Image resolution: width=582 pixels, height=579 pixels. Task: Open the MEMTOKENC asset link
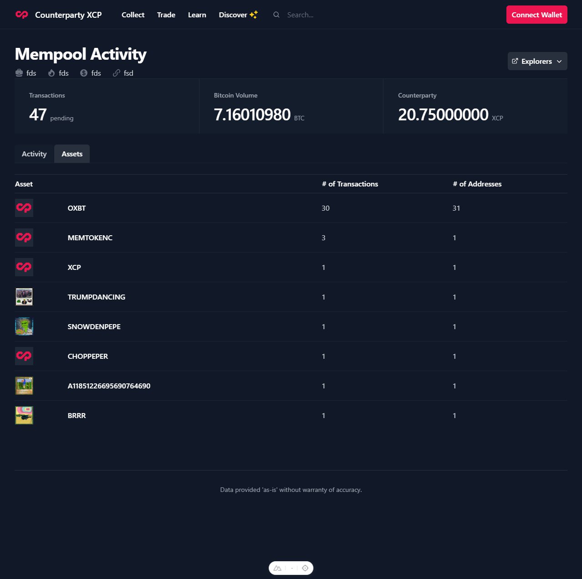90,238
